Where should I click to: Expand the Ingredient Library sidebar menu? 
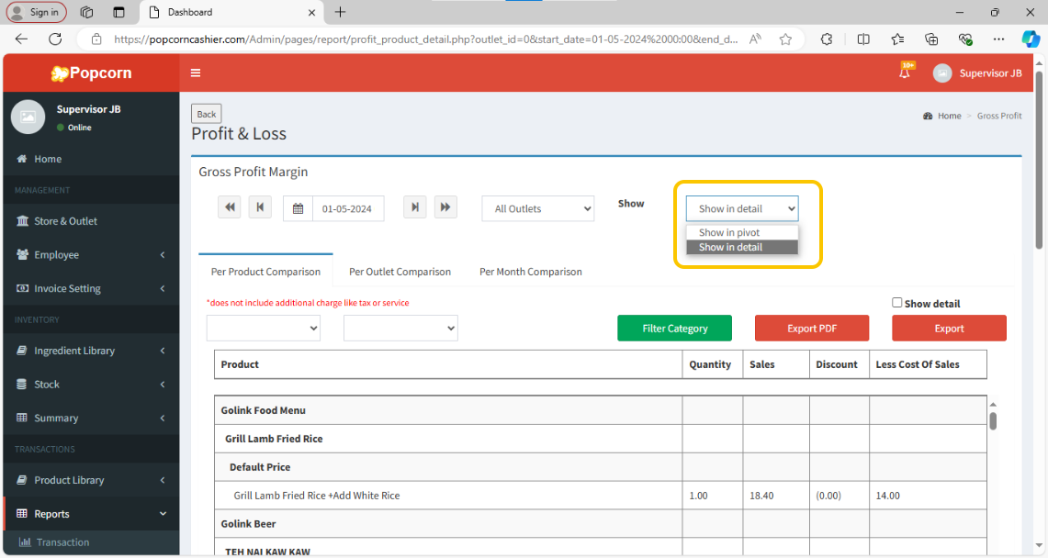91,351
